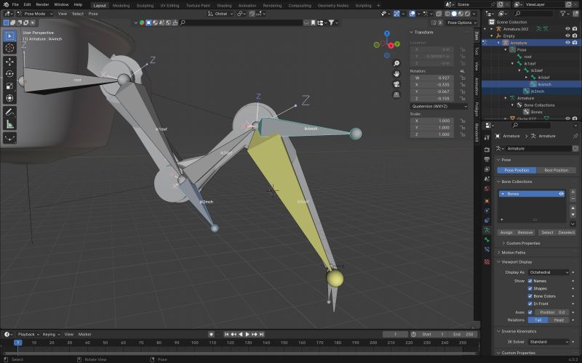This screenshot has height=363, width=582.
Task: Open Bone properties tab icon
Action: click(487, 240)
